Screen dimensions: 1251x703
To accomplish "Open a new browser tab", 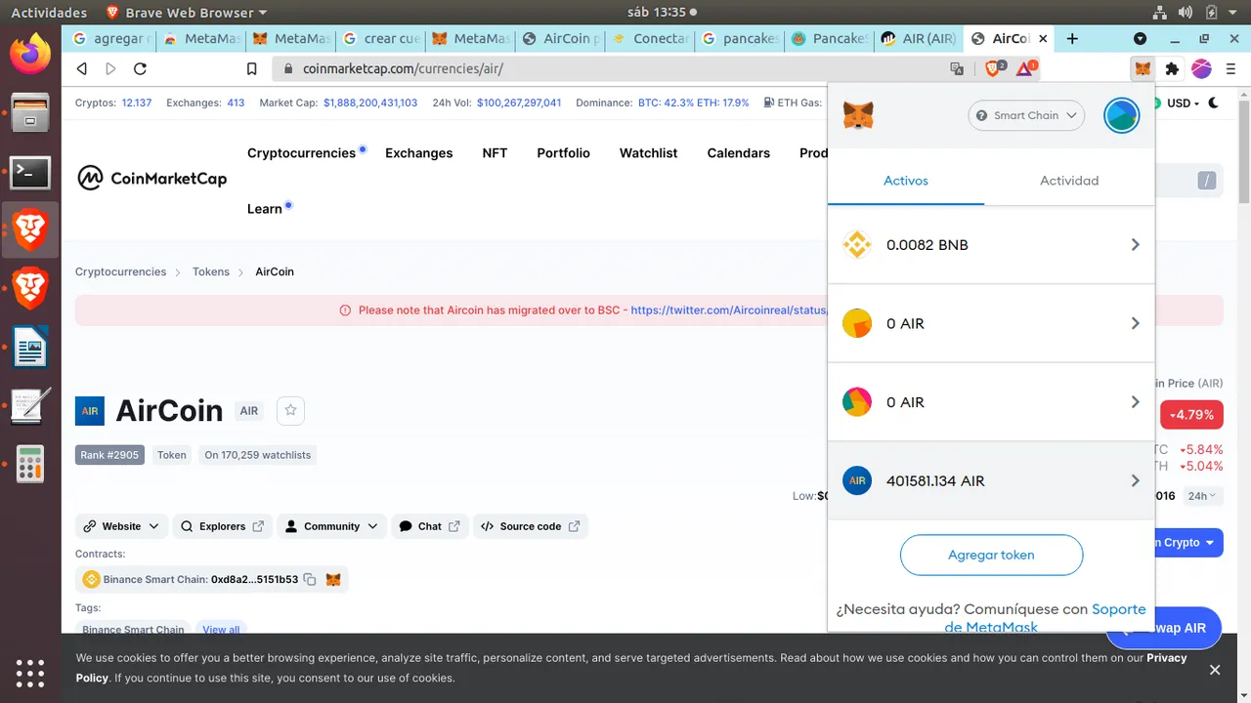I will [x=1072, y=39].
